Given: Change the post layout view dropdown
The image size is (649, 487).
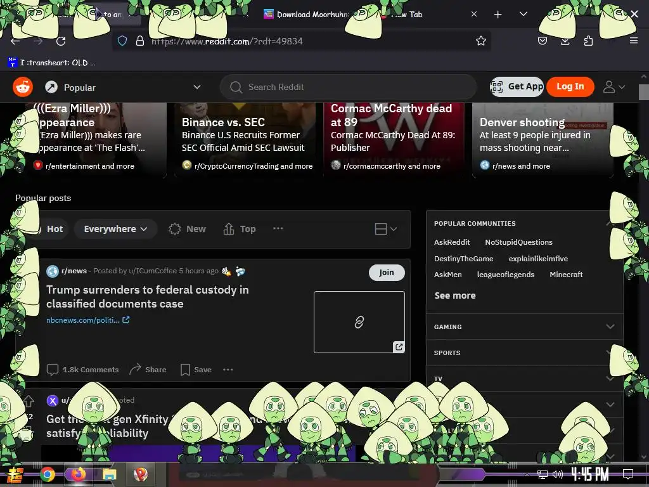Looking at the screenshot, I should click(x=386, y=229).
